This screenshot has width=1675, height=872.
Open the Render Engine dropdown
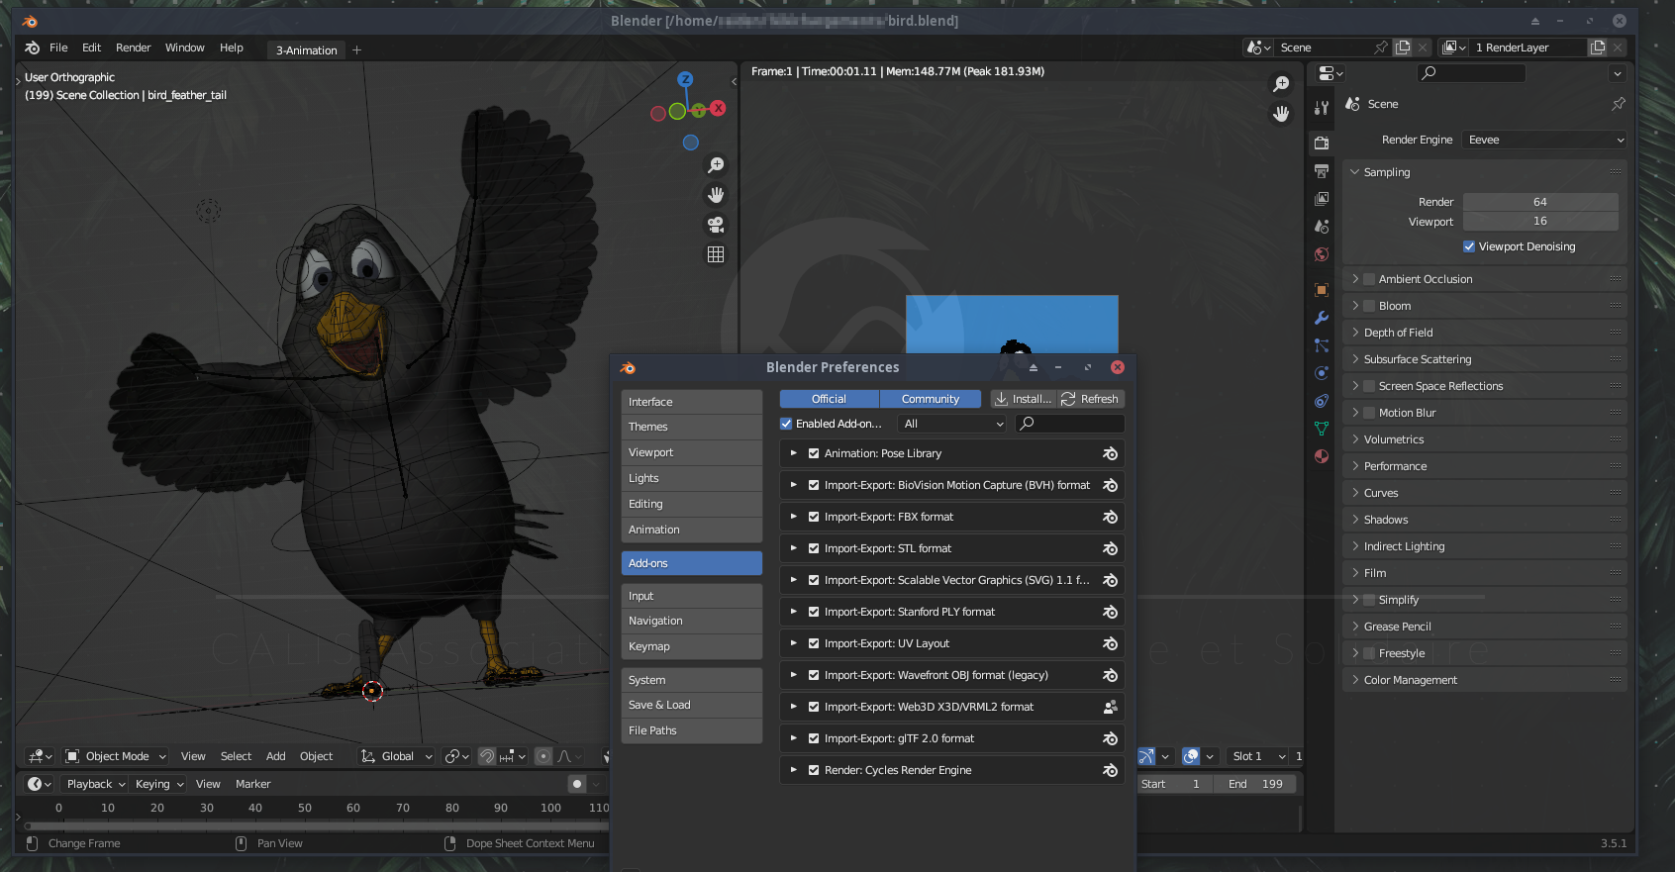(1544, 140)
